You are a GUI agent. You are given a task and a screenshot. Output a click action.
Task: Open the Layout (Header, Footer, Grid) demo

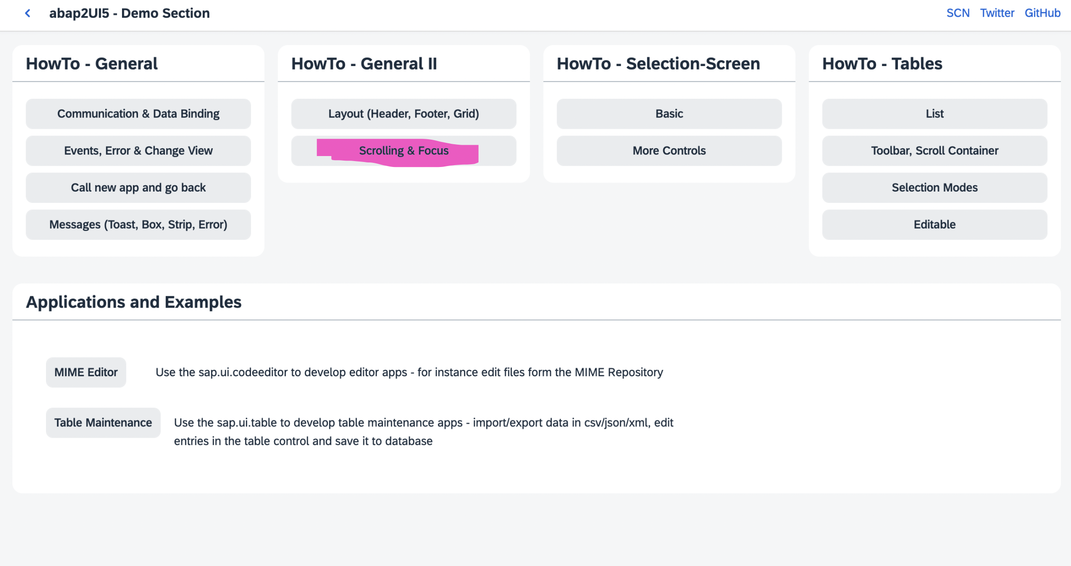click(x=403, y=114)
